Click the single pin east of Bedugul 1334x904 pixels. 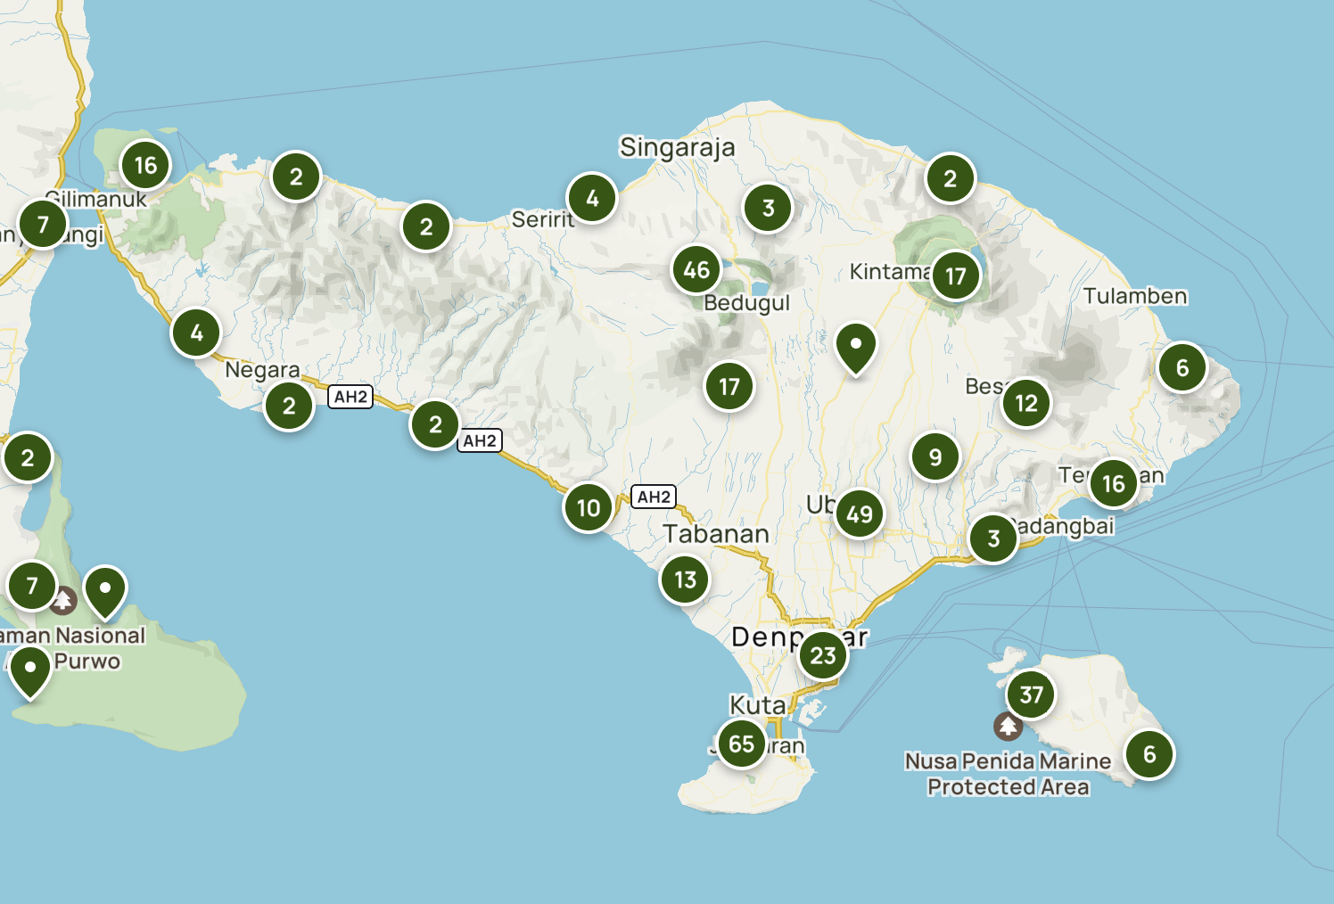855,346
